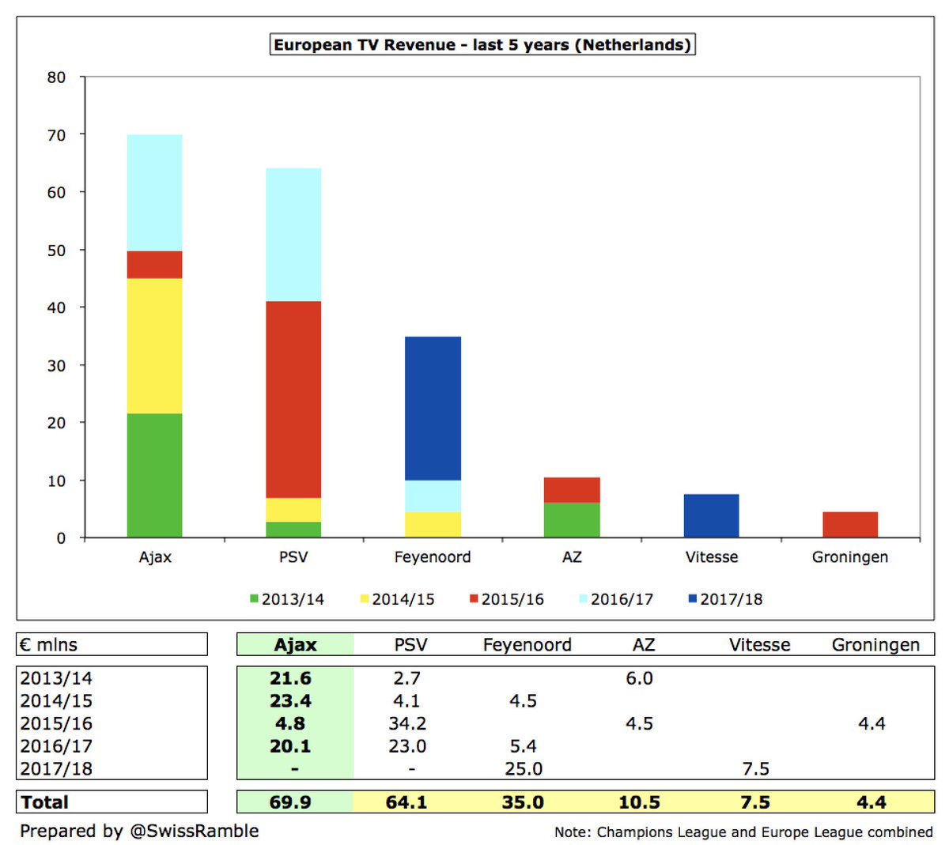
Task: Click PSV 2016/17 value 23.0
Action: [406, 746]
